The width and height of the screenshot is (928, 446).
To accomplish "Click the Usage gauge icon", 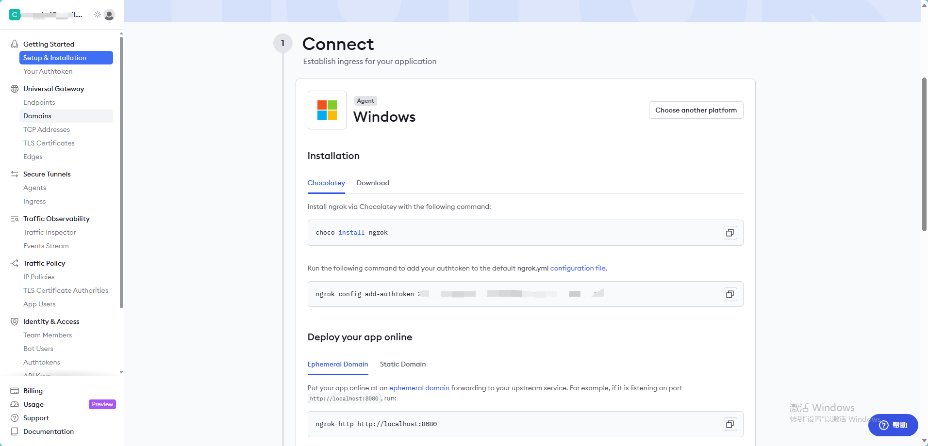I will pyautogui.click(x=15, y=404).
